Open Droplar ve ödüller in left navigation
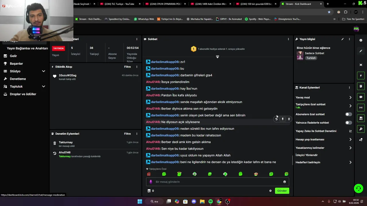 [23, 94]
